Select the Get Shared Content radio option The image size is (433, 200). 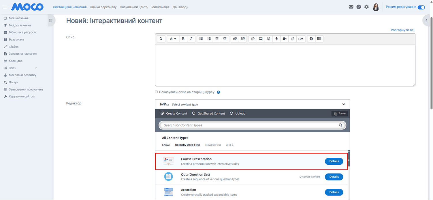click(194, 114)
